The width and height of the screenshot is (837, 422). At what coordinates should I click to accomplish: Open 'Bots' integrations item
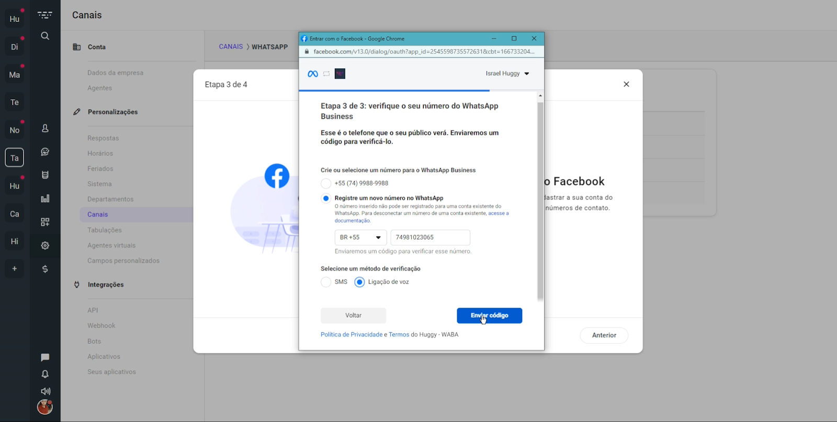(94, 342)
